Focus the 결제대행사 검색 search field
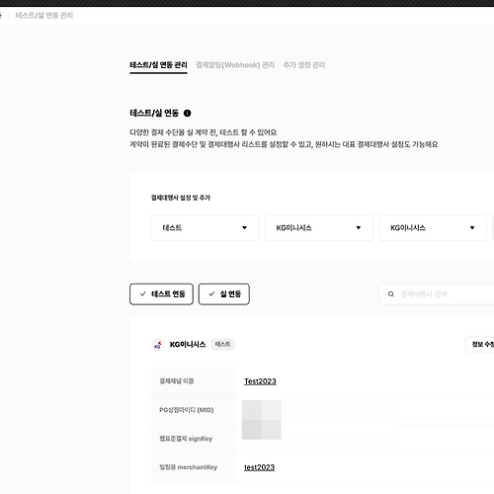Screen dimensions: 494x494 (437, 294)
